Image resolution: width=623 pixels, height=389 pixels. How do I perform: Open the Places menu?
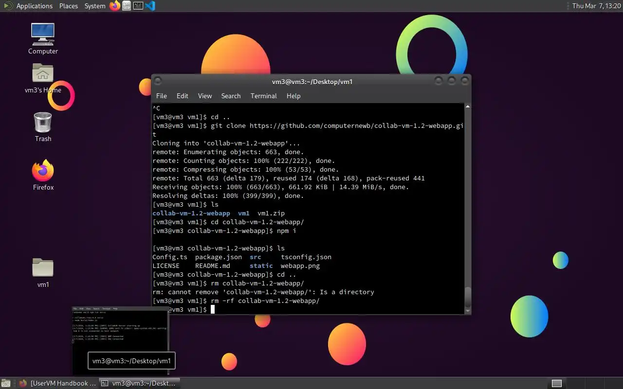point(69,6)
